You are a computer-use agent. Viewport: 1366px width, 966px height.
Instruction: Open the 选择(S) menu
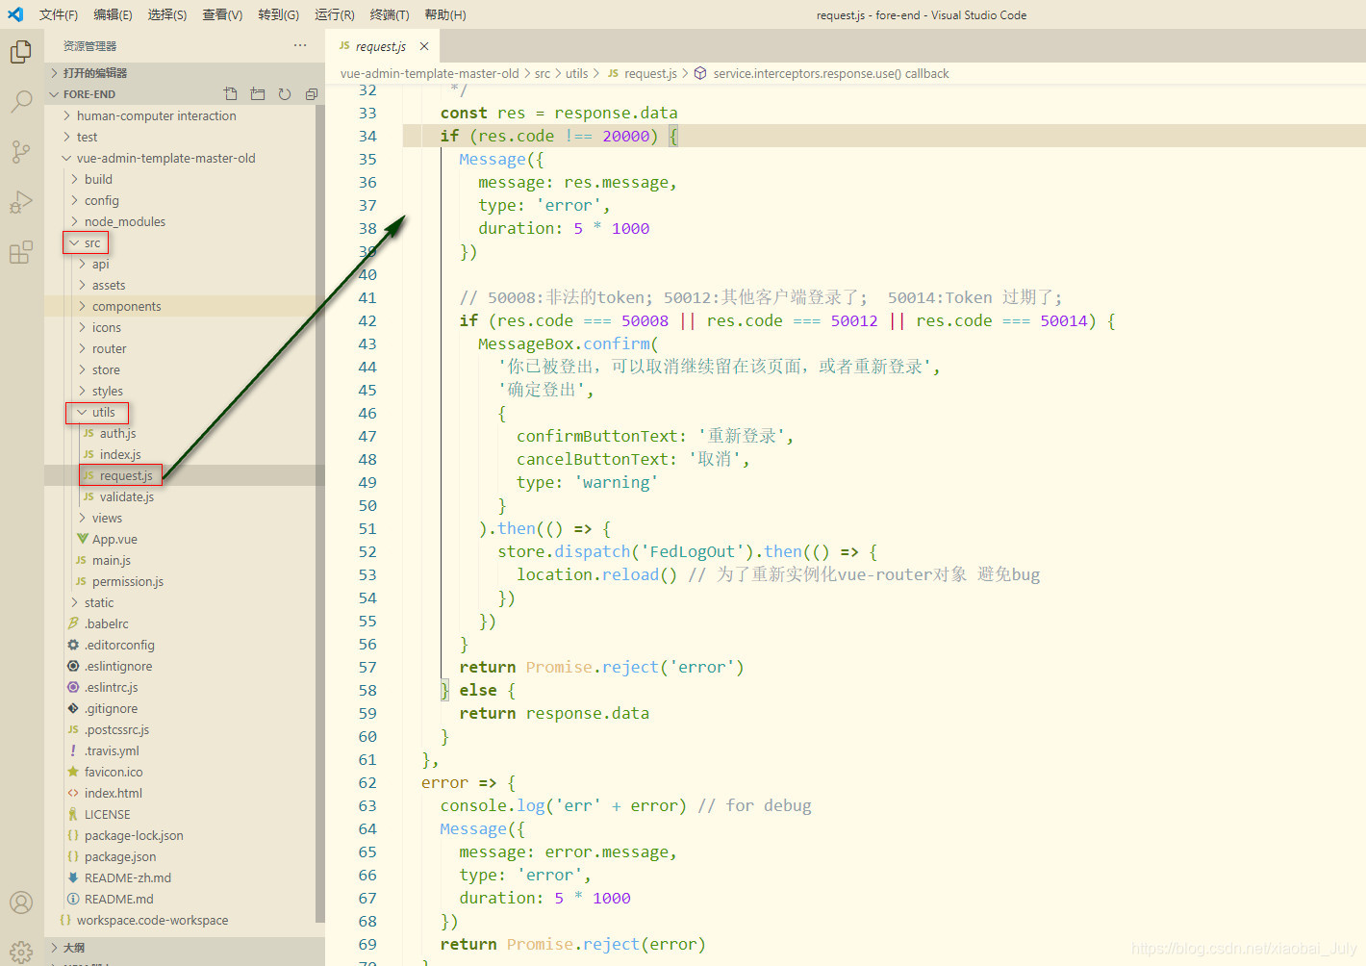(167, 14)
